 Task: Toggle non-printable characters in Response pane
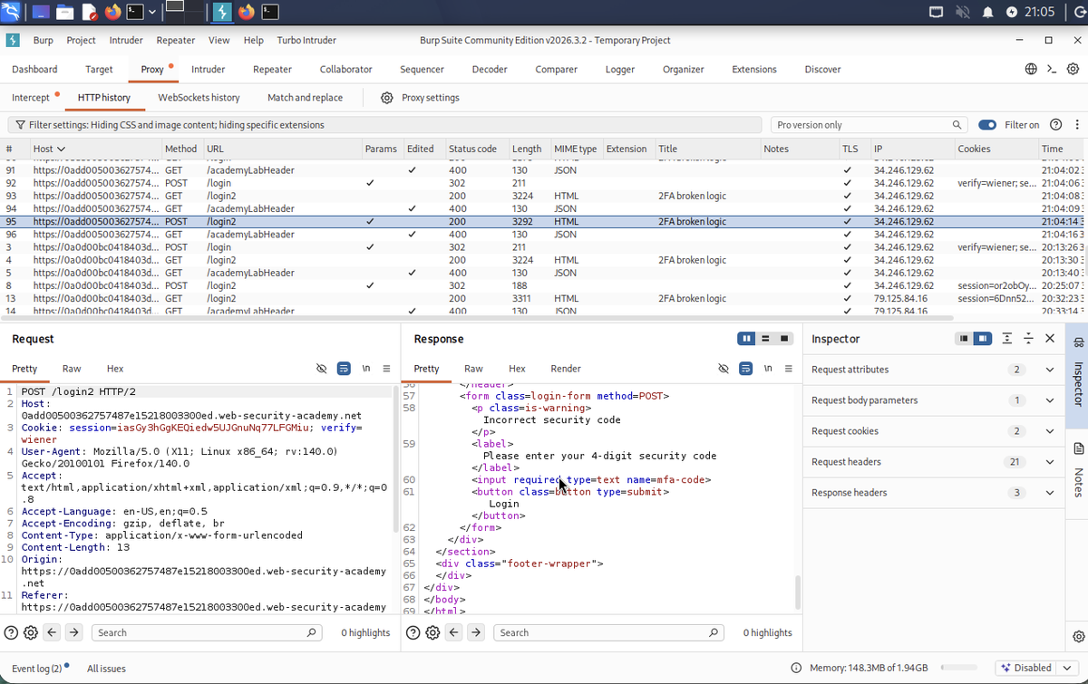[768, 369]
